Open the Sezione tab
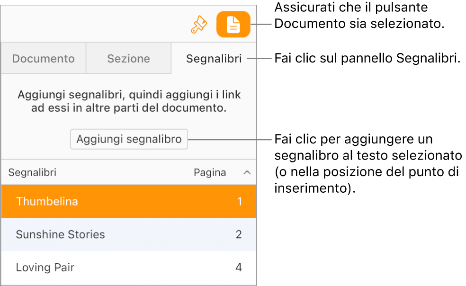Viewport: 466px width, 286px height. (x=128, y=58)
